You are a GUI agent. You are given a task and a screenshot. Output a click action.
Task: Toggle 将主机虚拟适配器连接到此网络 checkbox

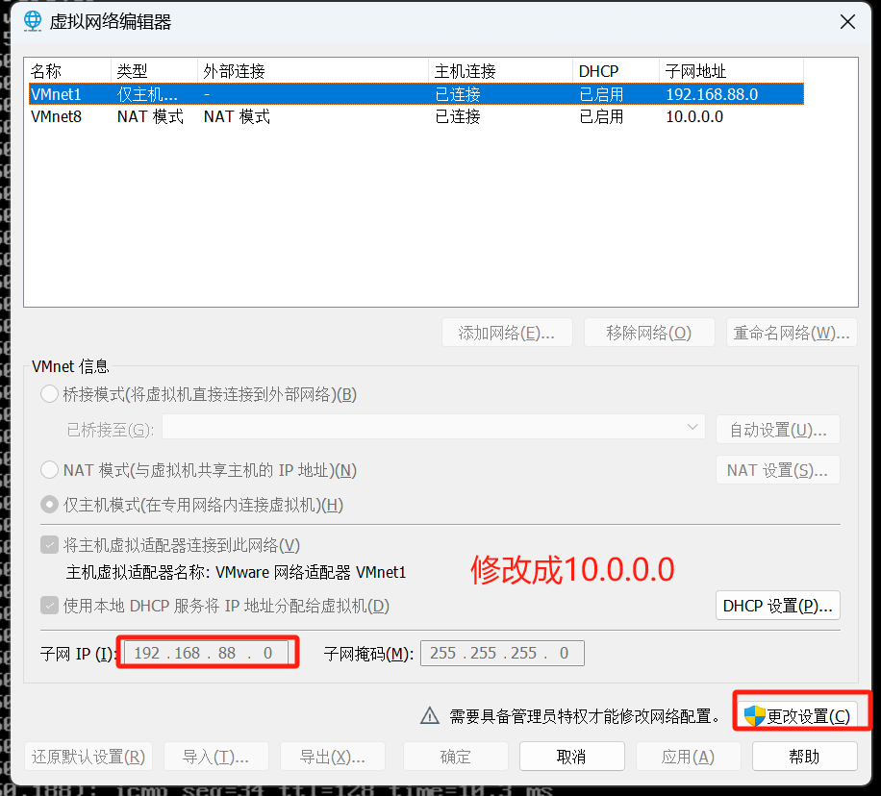tap(49, 544)
